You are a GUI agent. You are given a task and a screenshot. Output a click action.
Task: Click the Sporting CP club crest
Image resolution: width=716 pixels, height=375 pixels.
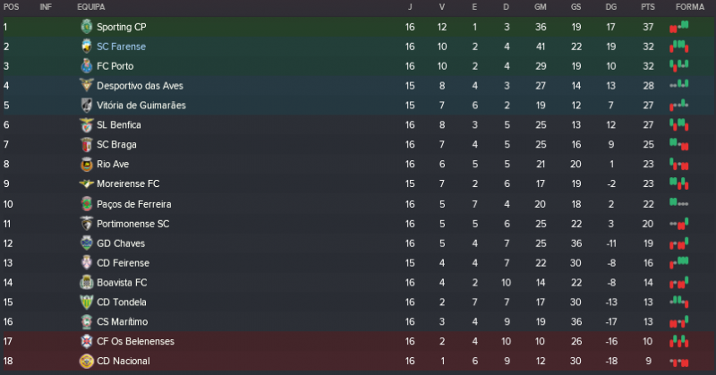(x=86, y=27)
